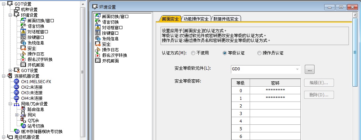Collapse the 连接机器设置 tree node

pyautogui.click(x=4, y=76)
